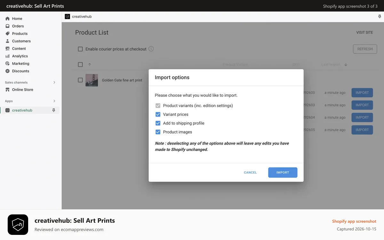Cancel the Import options dialog

coord(250,172)
